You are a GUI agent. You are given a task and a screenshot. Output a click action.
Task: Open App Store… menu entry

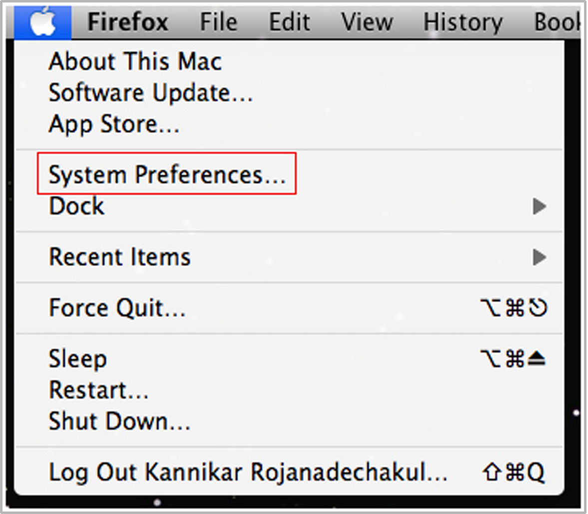coord(114,124)
